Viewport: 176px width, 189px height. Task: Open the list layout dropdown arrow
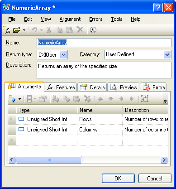click(35, 99)
